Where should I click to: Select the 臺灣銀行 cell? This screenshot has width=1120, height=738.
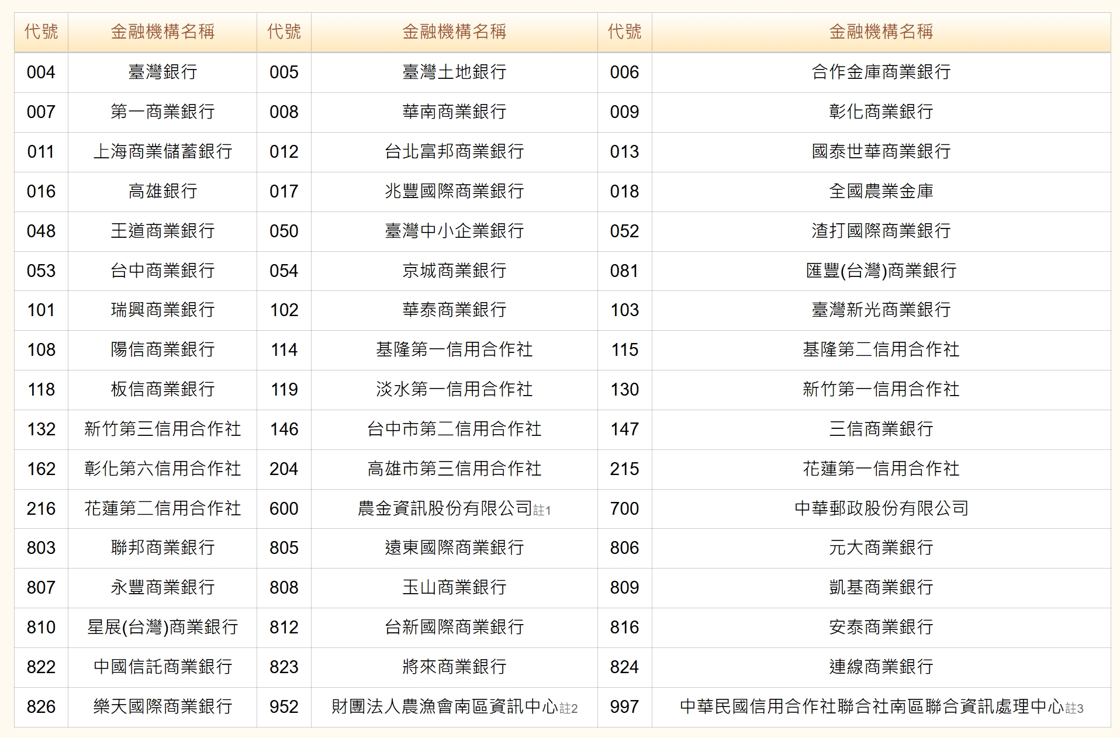(163, 72)
